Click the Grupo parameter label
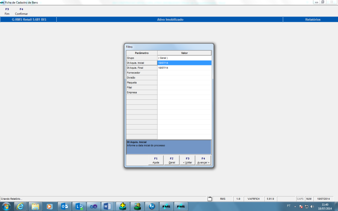This screenshot has height=211, width=338. pos(142,58)
